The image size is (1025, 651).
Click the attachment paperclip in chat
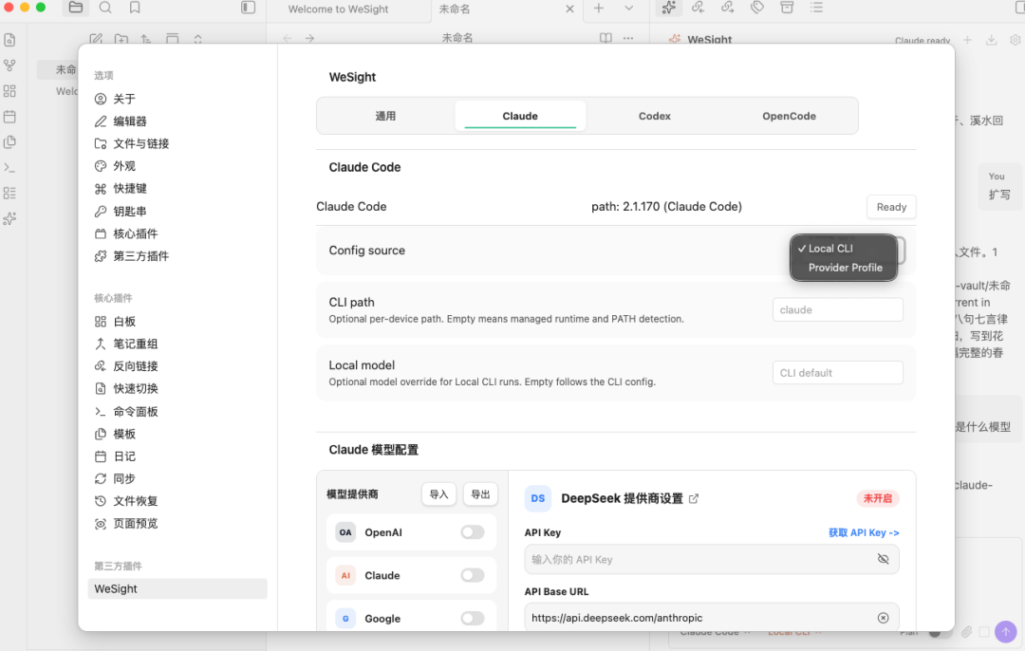(966, 632)
